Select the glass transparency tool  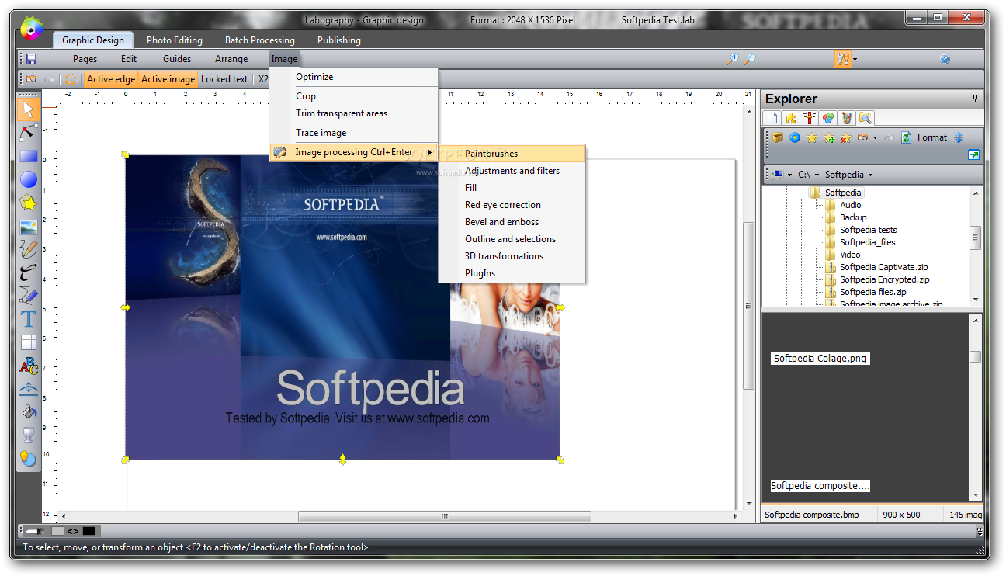tap(29, 435)
